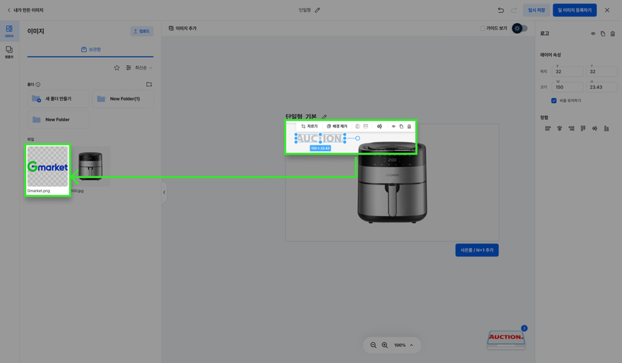The height and width of the screenshot is (363, 622).
Task: Toggle the brightness mode switch
Action: pos(520,28)
